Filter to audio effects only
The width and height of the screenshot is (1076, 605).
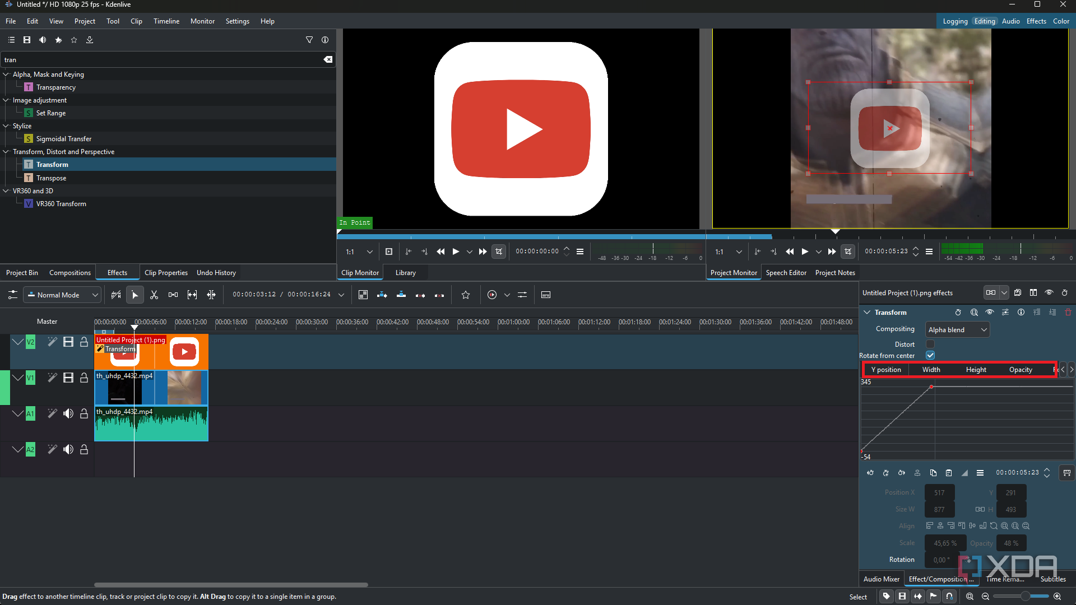43,40
